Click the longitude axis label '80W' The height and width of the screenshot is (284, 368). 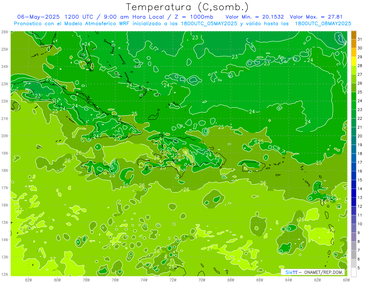[57, 279]
